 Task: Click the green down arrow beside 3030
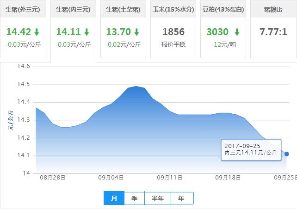pos(236,32)
